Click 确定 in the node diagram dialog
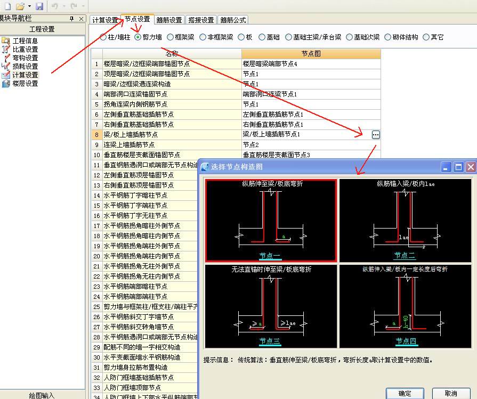477x399 pixels. click(405, 394)
